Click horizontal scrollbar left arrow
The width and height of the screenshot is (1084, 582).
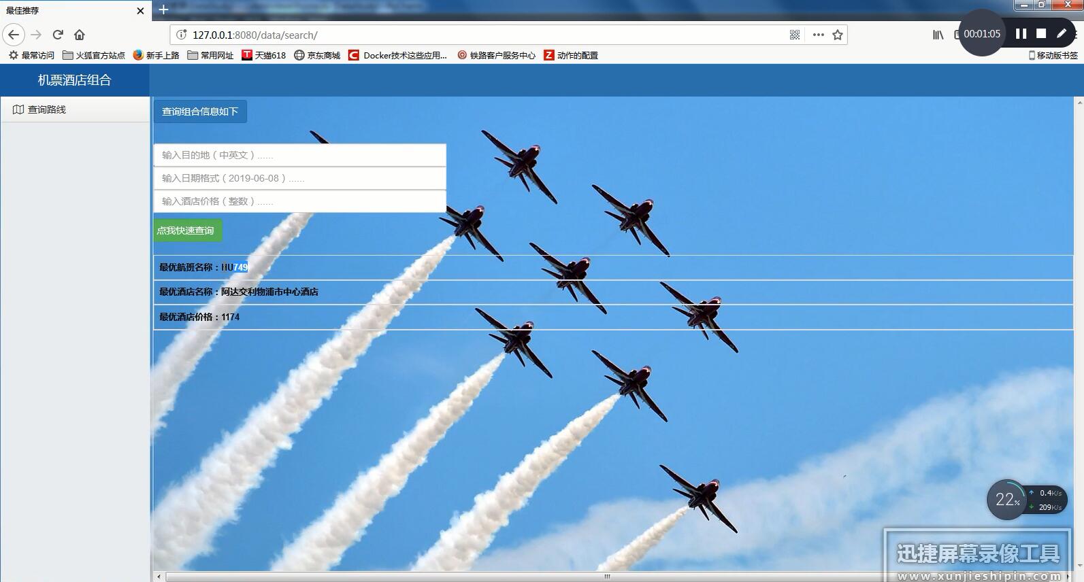coord(159,577)
